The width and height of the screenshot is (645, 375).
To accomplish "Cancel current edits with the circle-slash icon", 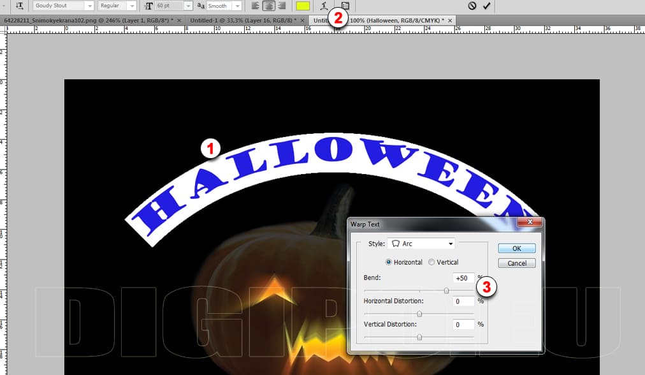I will pyautogui.click(x=472, y=6).
